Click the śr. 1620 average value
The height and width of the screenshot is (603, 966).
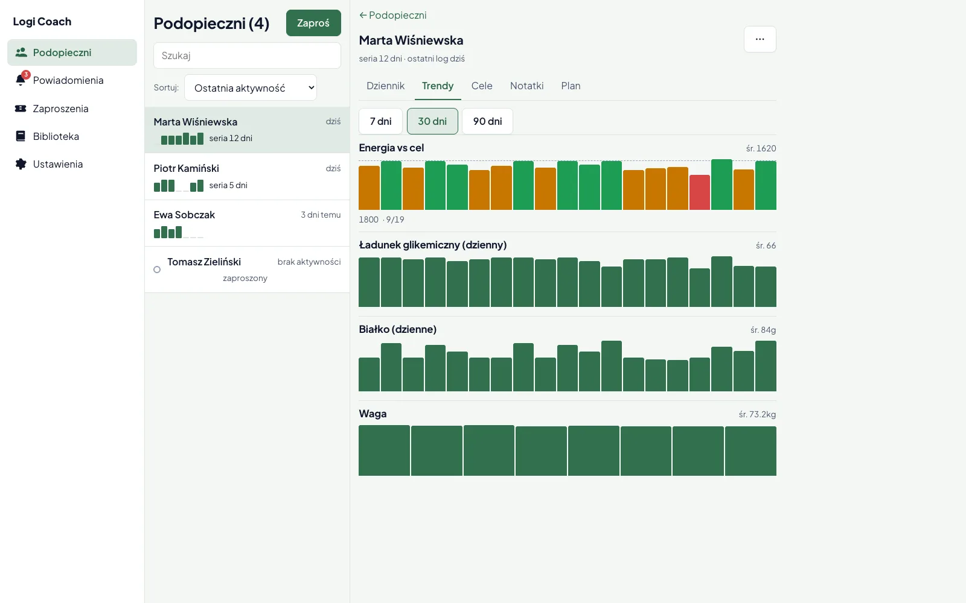pos(761,148)
